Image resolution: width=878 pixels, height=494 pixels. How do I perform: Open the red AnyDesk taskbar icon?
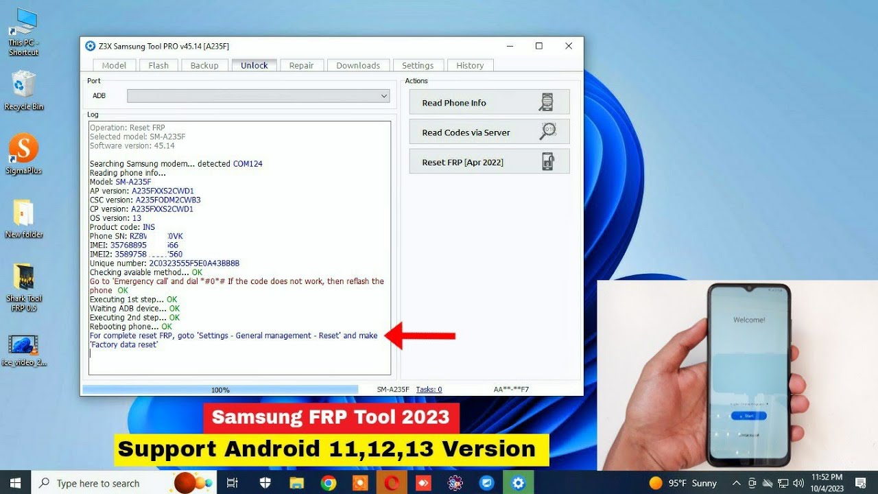coord(423,483)
